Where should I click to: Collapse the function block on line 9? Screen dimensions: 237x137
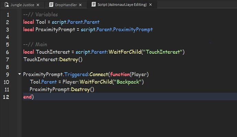click(x=19, y=74)
